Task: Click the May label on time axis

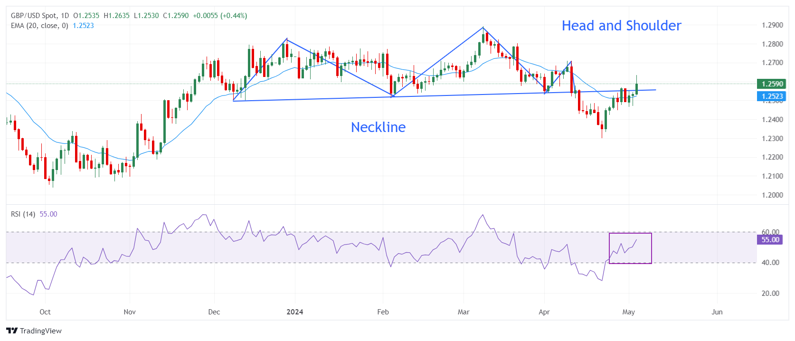Action: click(x=628, y=312)
